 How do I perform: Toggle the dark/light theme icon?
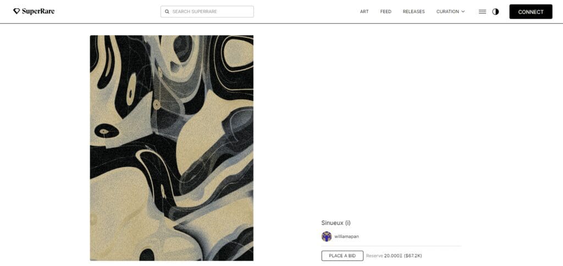click(x=495, y=12)
